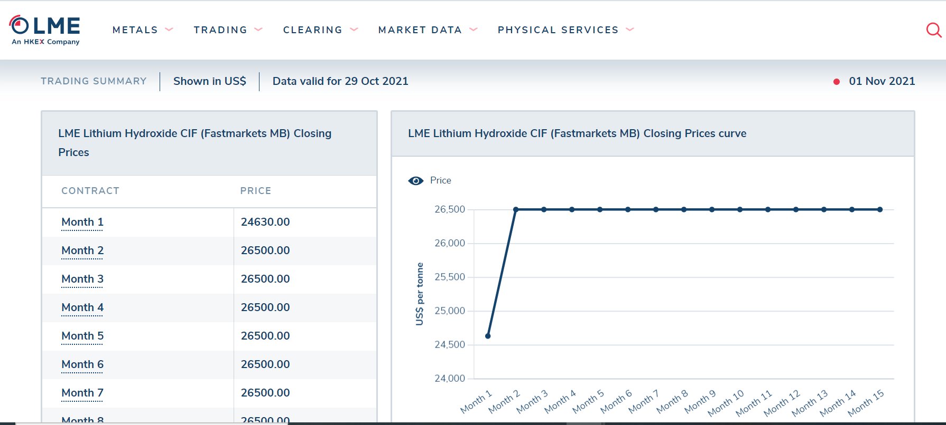Select the Month 8 data point on chart
The image size is (946, 425).
click(684, 209)
